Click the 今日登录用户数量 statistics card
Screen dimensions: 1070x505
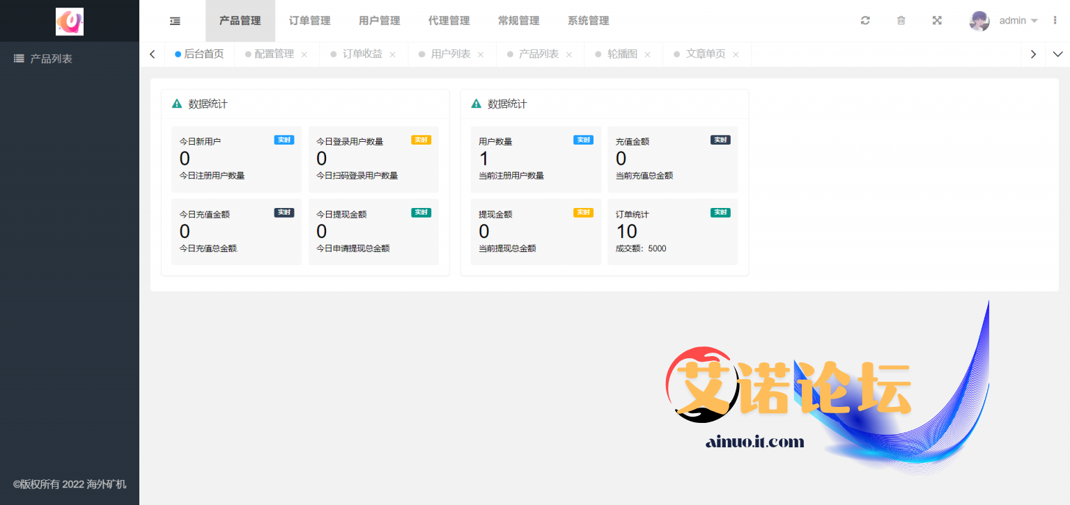[373, 159]
